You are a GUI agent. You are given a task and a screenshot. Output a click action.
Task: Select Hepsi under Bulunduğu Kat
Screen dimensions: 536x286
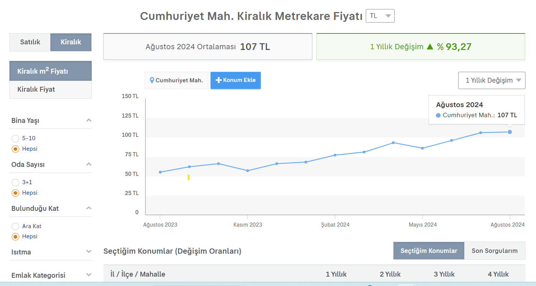[x=15, y=237]
